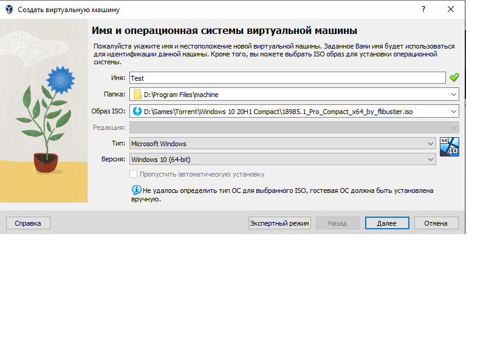Click the flower illustration on the left

tap(44, 111)
